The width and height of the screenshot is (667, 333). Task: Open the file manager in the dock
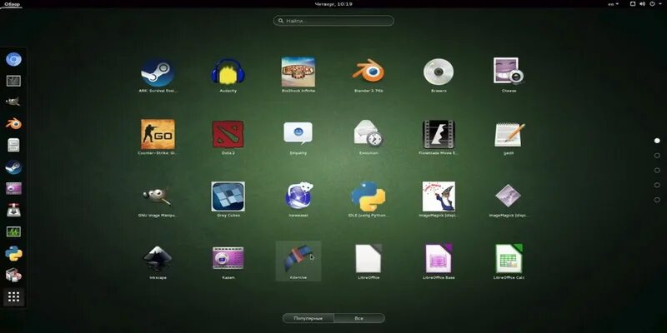(x=13, y=145)
